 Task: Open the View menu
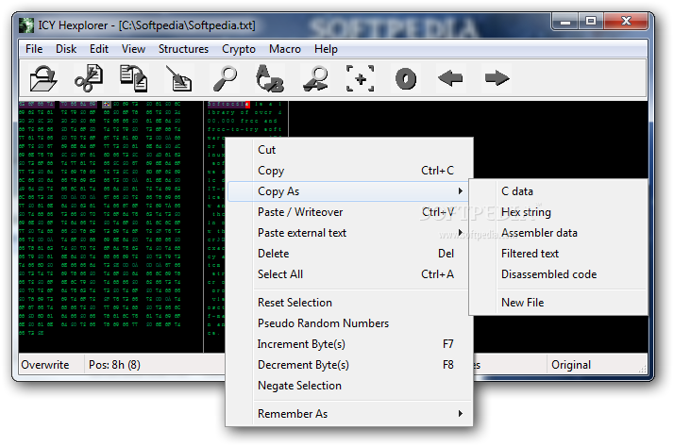(x=133, y=49)
